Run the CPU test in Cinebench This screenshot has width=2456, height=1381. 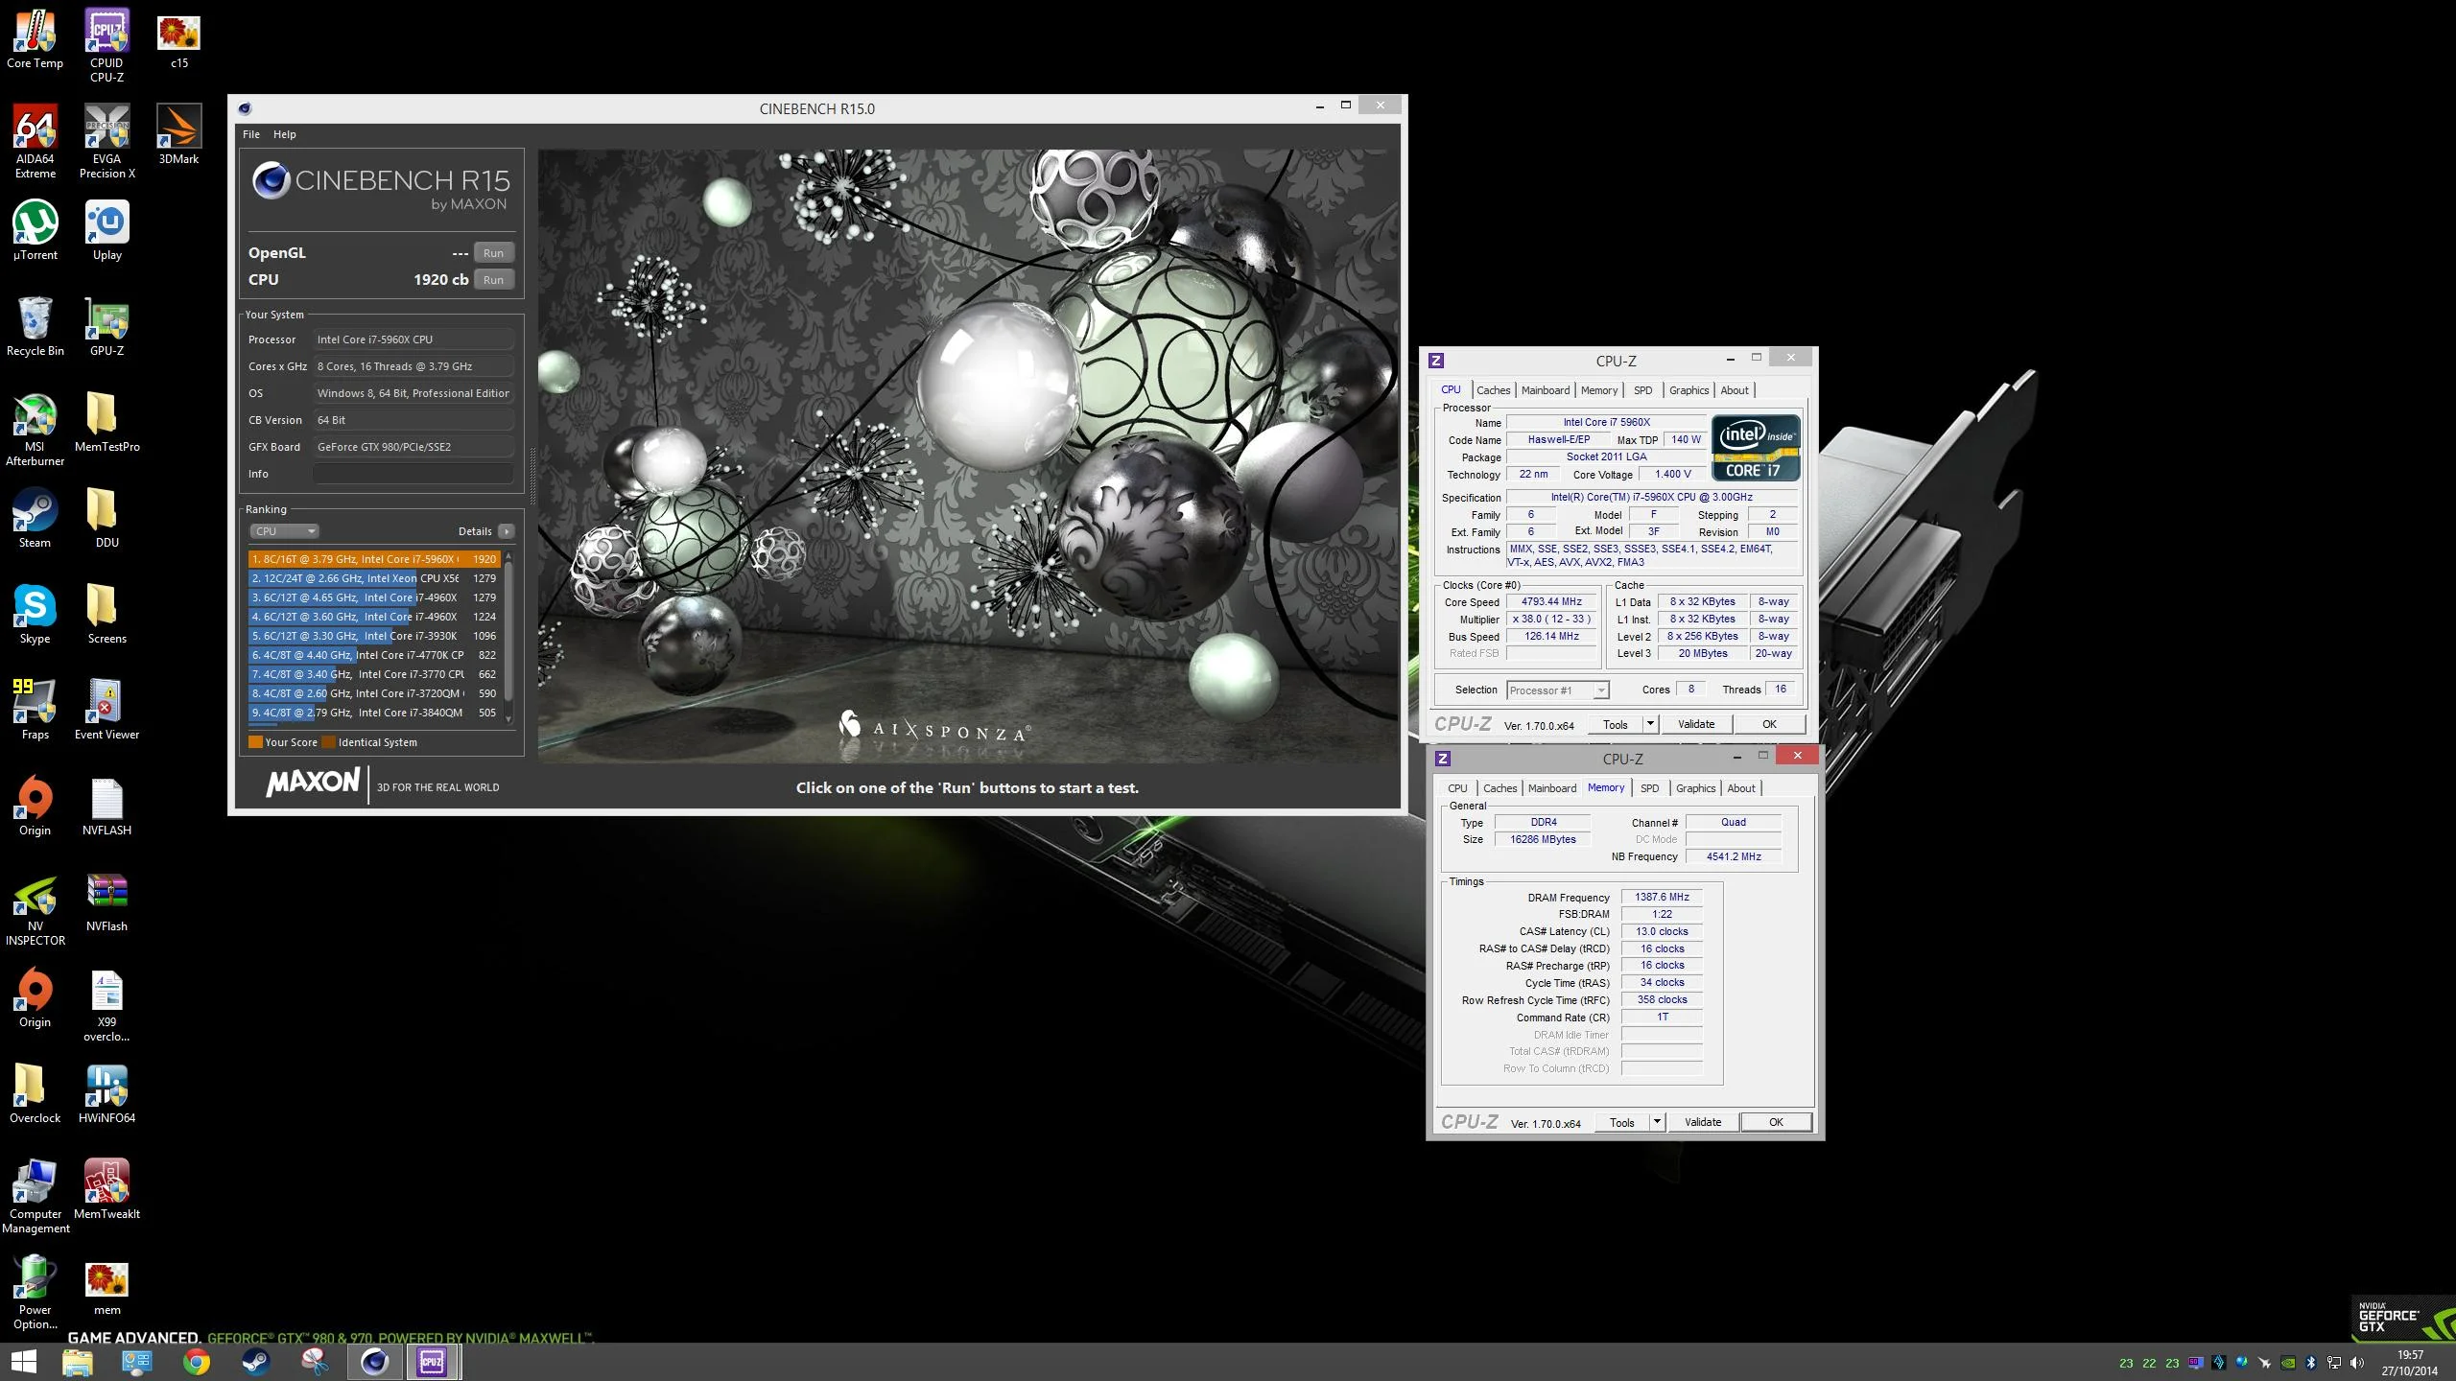(x=493, y=280)
